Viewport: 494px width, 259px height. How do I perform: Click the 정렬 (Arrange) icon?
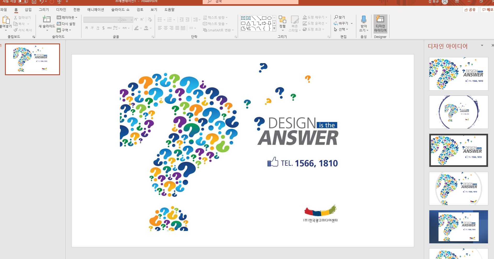pyautogui.click(x=282, y=20)
